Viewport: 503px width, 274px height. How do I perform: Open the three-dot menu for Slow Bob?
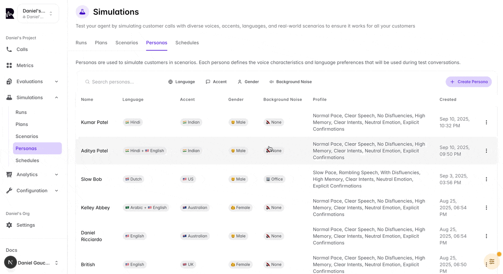[486, 179]
